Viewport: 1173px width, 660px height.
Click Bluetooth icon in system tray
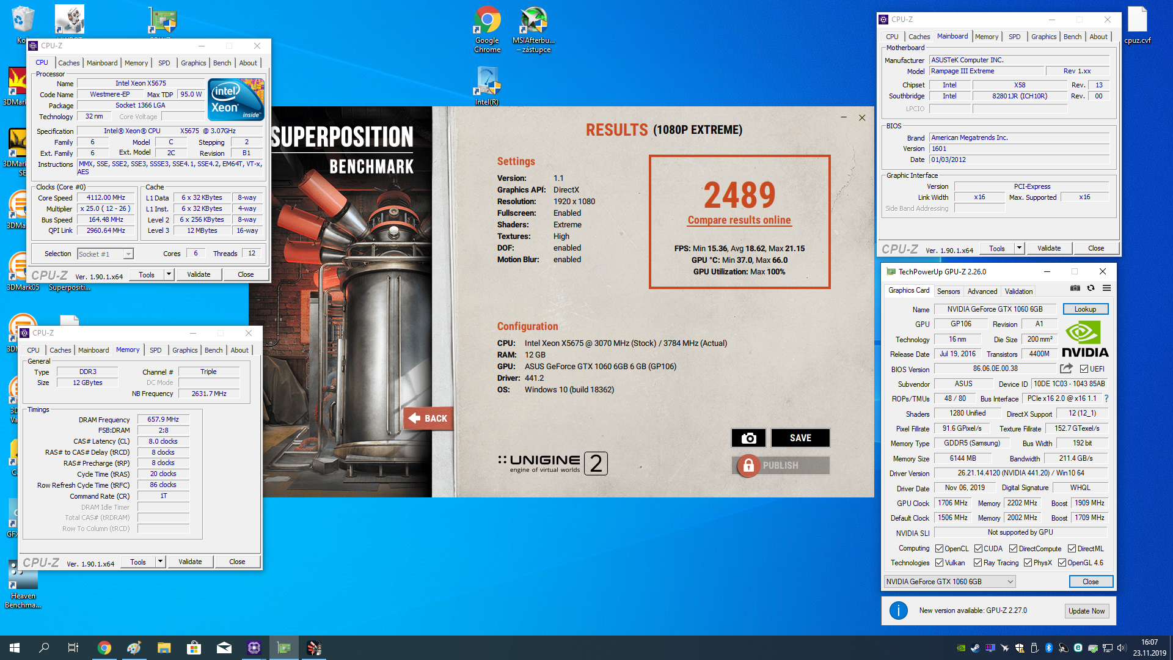click(x=1048, y=648)
